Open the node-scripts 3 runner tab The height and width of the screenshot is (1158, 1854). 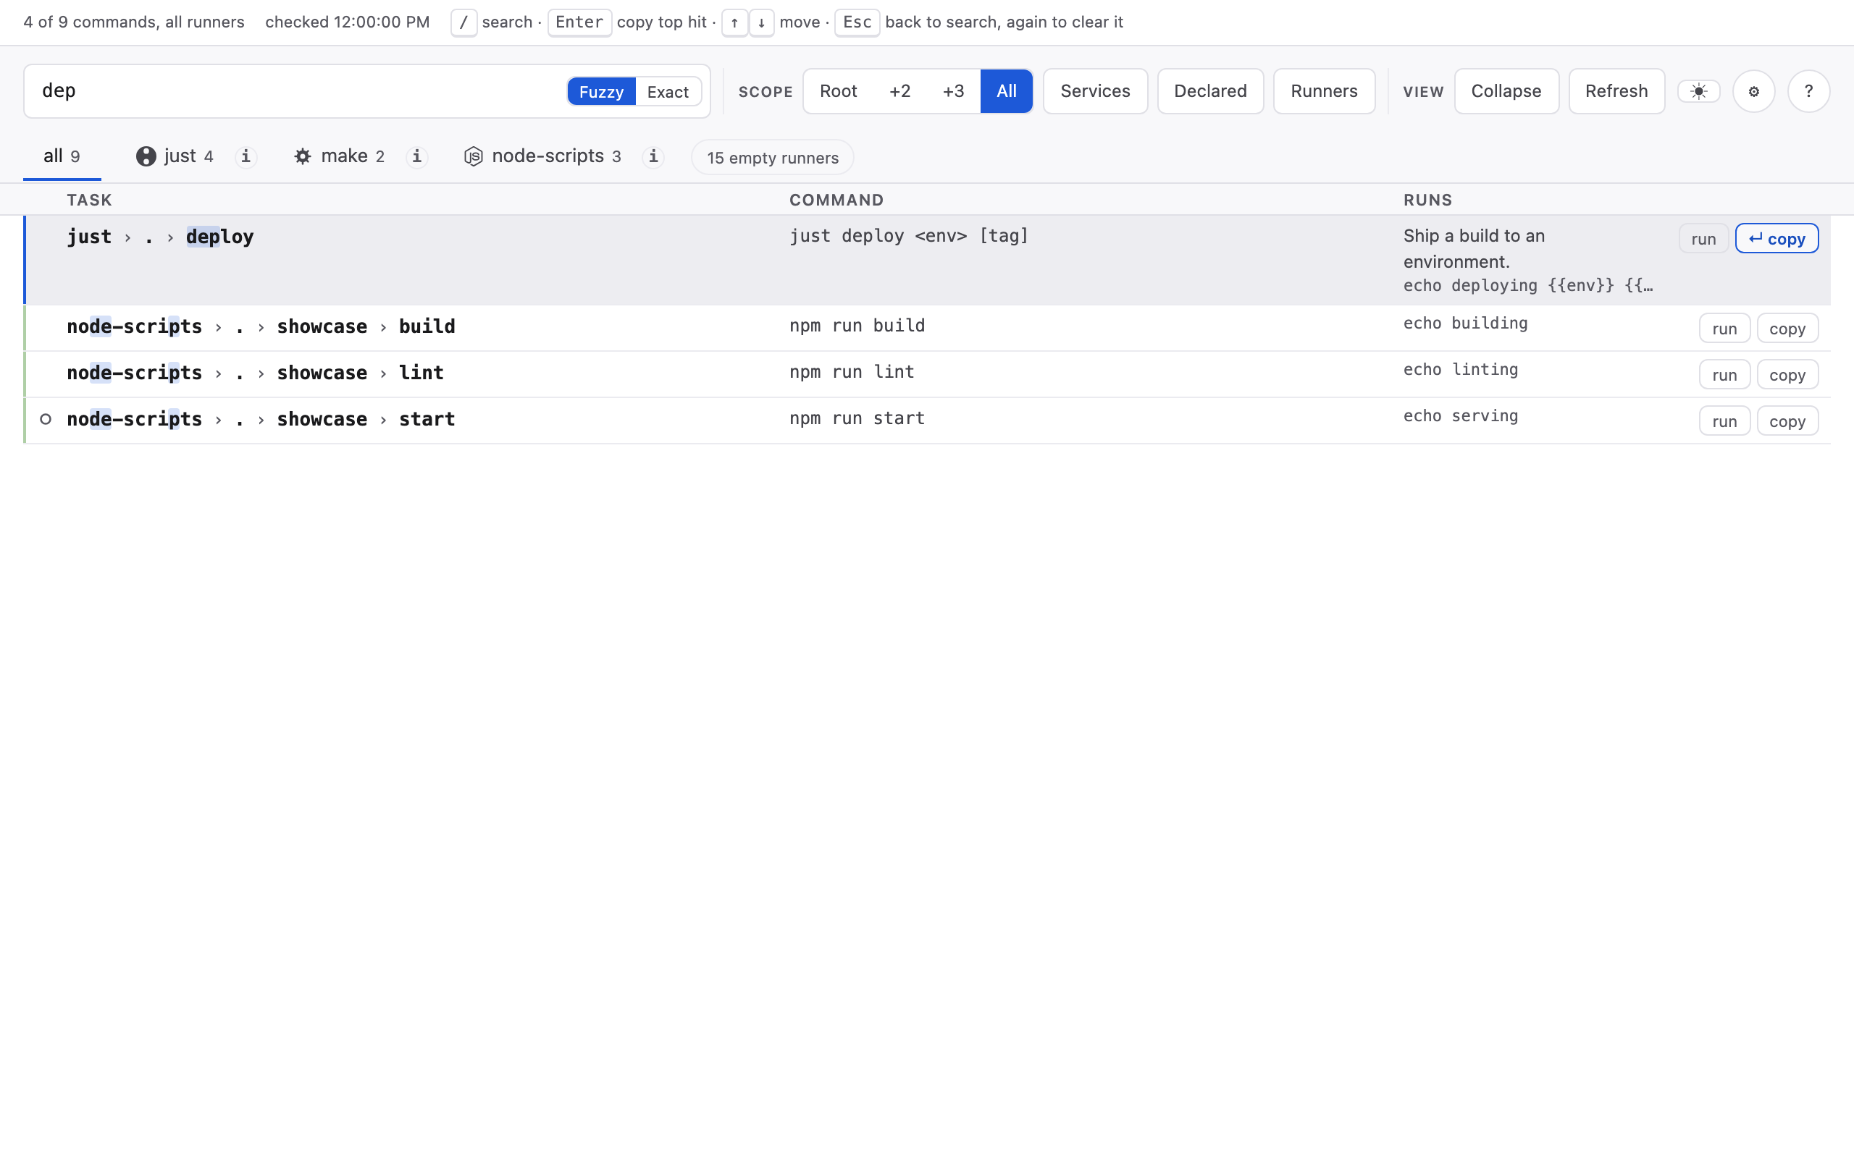pos(542,156)
